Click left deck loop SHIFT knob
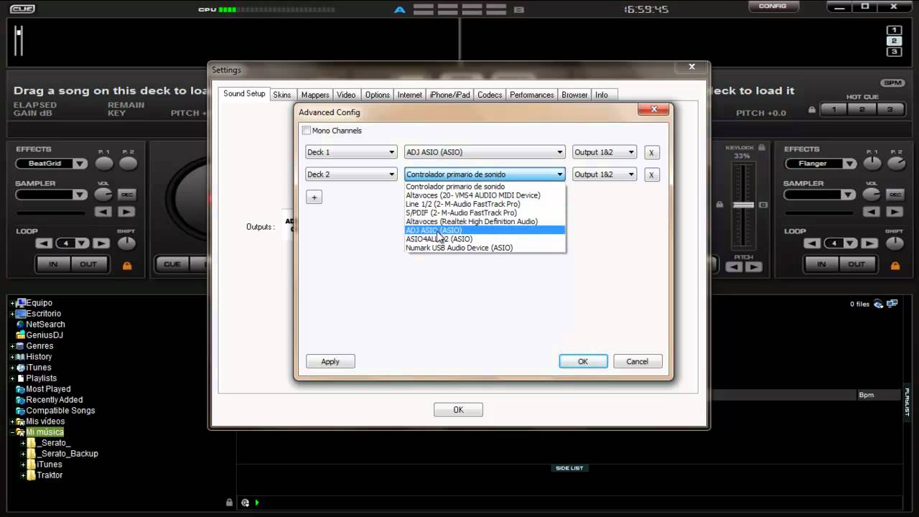Viewport: 919px width, 517px height. tap(127, 243)
